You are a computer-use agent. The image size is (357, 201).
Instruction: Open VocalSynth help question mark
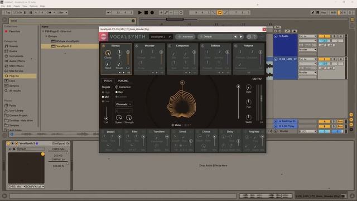(x=254, y=36)
